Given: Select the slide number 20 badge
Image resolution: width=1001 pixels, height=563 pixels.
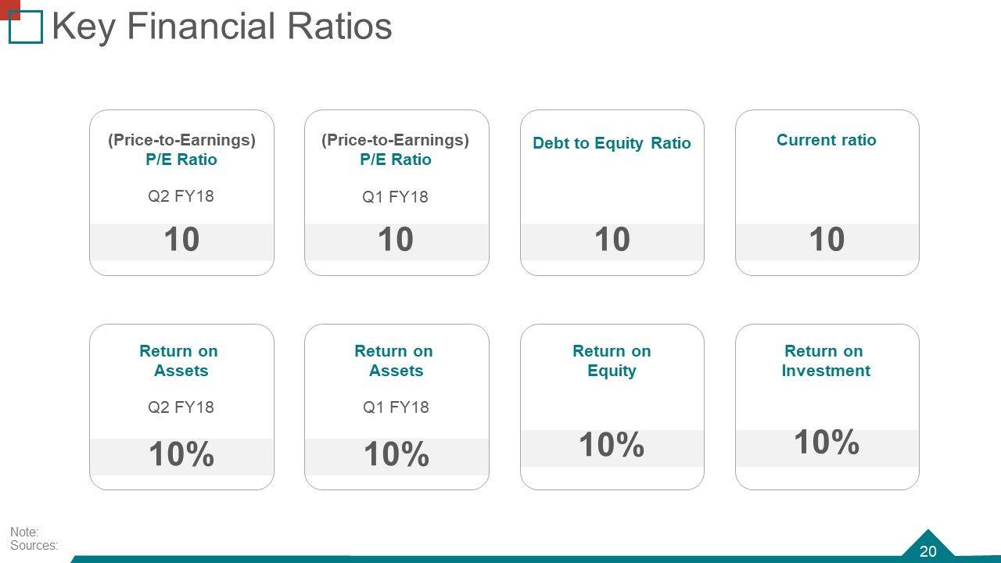Looking at the screenshot, I should tap(927, 550).
